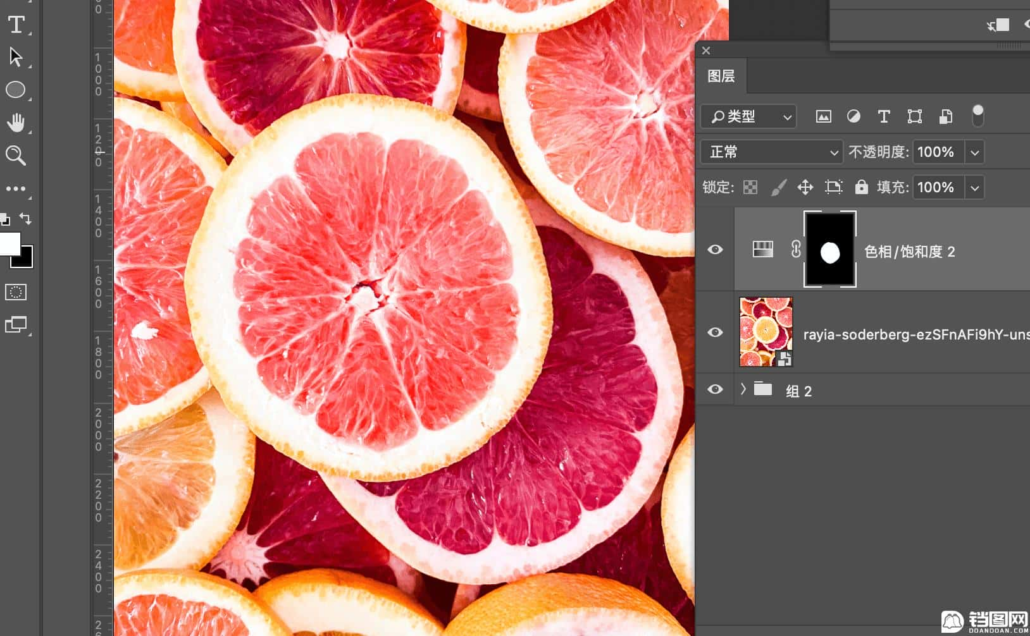Select the 组 2 group name
The image size is (1030, 636).
[x=798, y=391]
